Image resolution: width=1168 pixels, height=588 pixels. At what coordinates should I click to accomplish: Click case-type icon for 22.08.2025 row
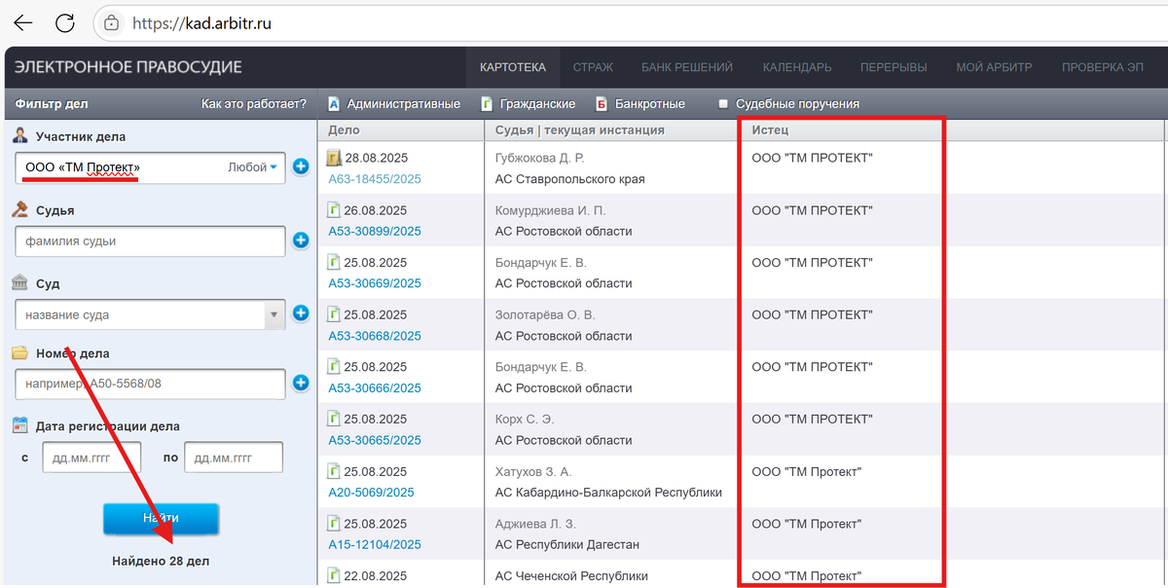point(334,575)
